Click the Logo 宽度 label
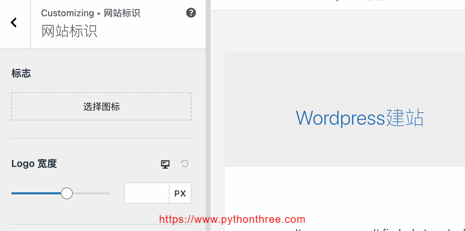Screen dimensions: 465x231 pyautogui.click(x=34, y=163)
